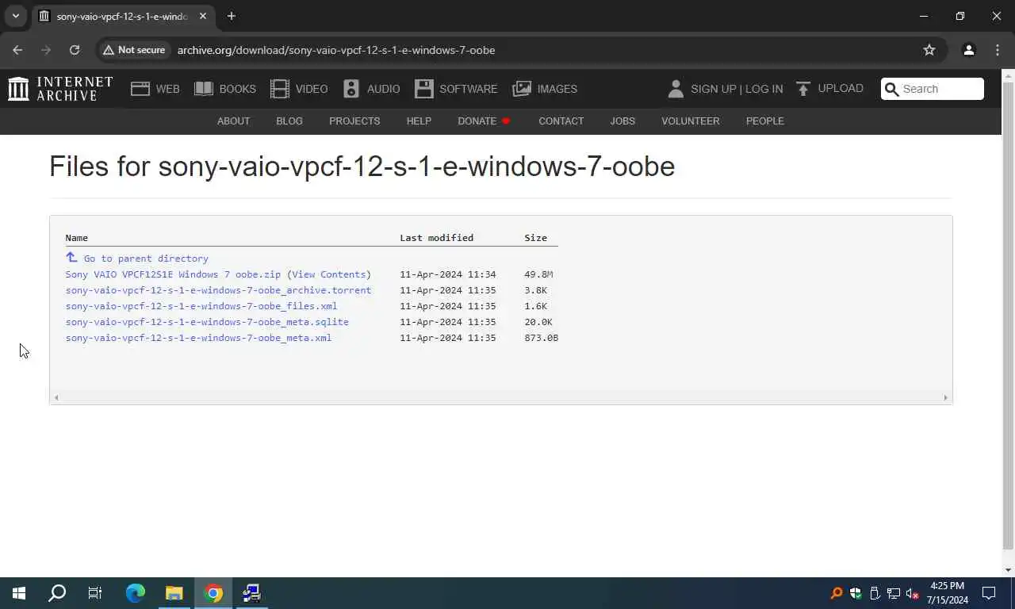Click the search magnifier icon
This screenshot has width=1015, height=609.
click(x=891, y=89)
